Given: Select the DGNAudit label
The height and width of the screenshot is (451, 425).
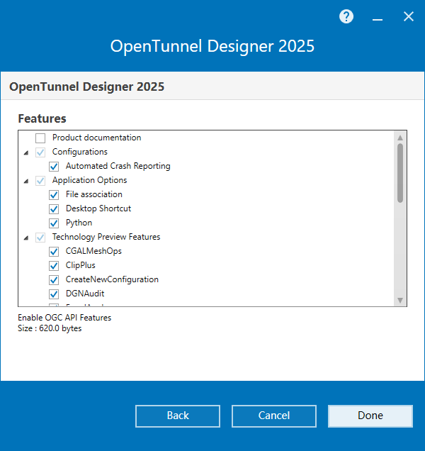Looking at the screenshot, I should point(85,294).
